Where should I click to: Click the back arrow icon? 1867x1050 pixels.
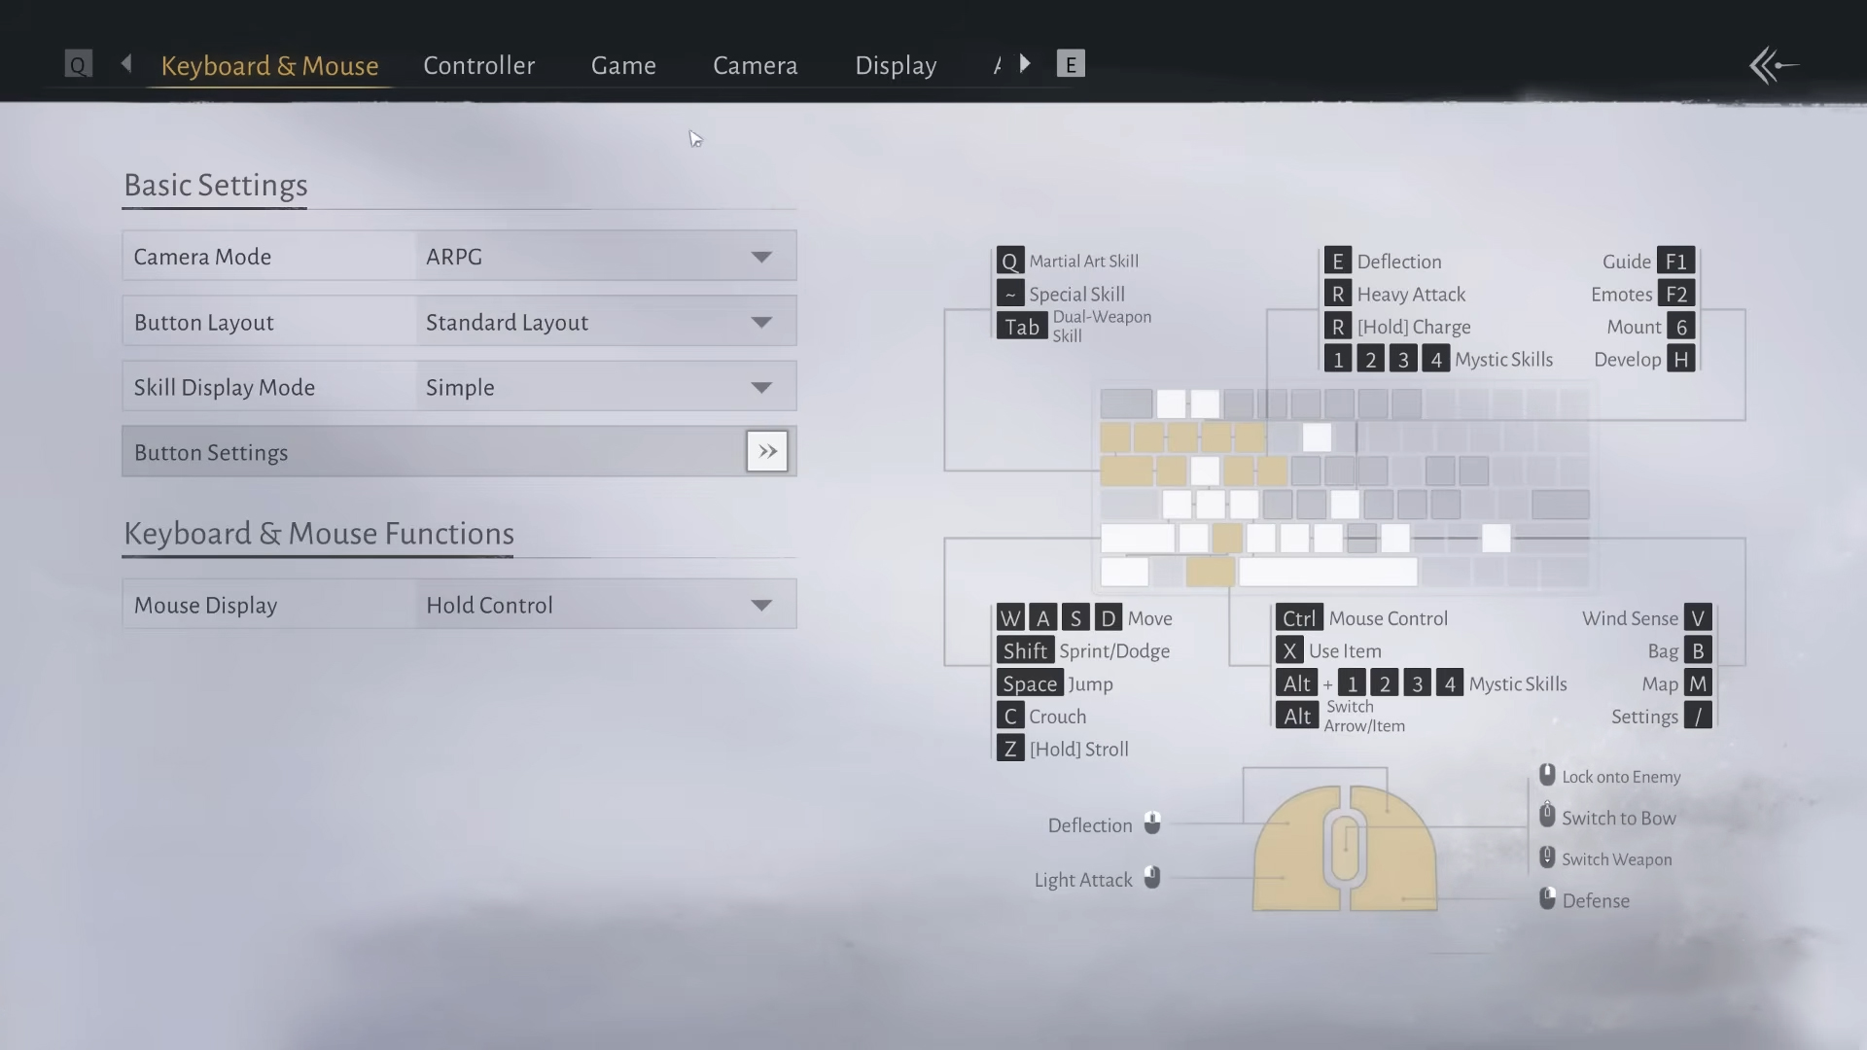[1774, 66]
